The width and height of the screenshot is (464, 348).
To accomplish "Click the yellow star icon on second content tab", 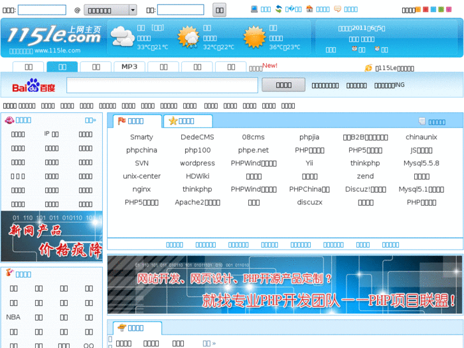I will pos(173,121).
